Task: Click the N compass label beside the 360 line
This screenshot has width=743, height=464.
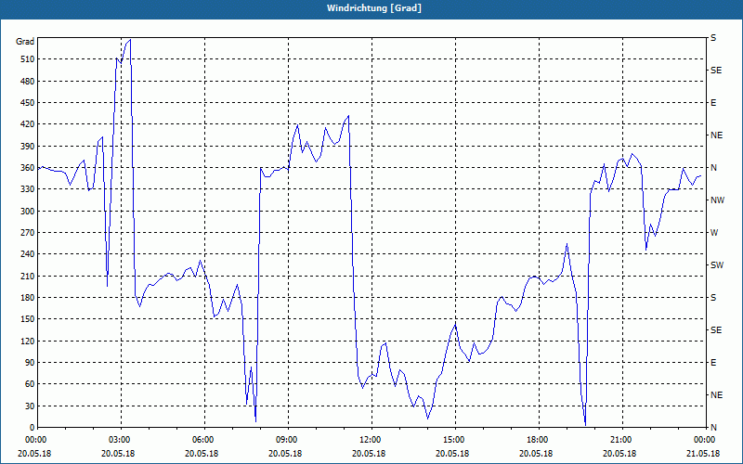Action: coord(713,168)
